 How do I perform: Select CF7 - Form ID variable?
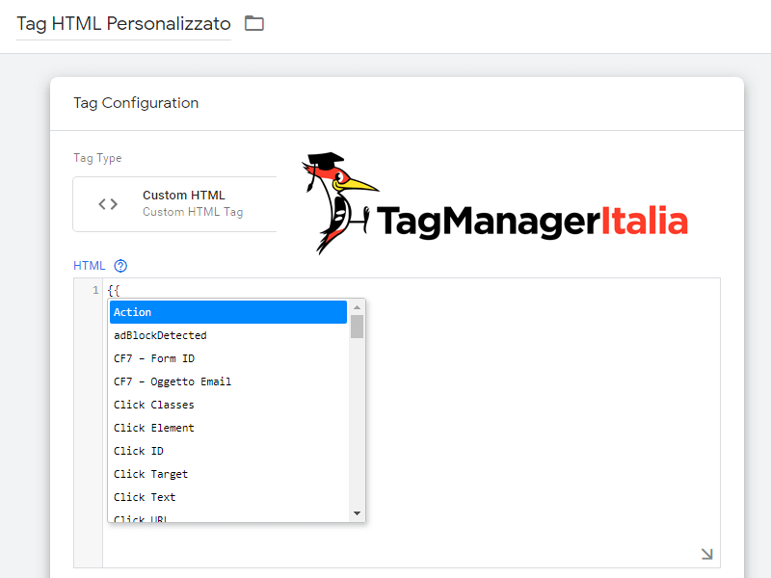tap(228, 358)
